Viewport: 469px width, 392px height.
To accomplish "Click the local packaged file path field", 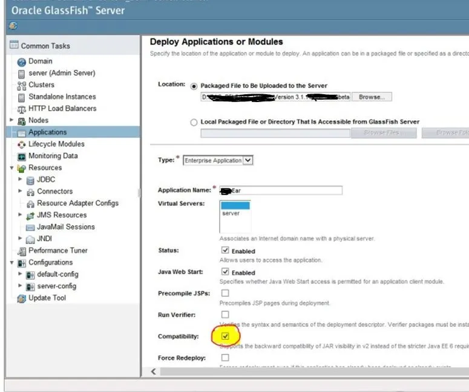I will click(275, 133).
